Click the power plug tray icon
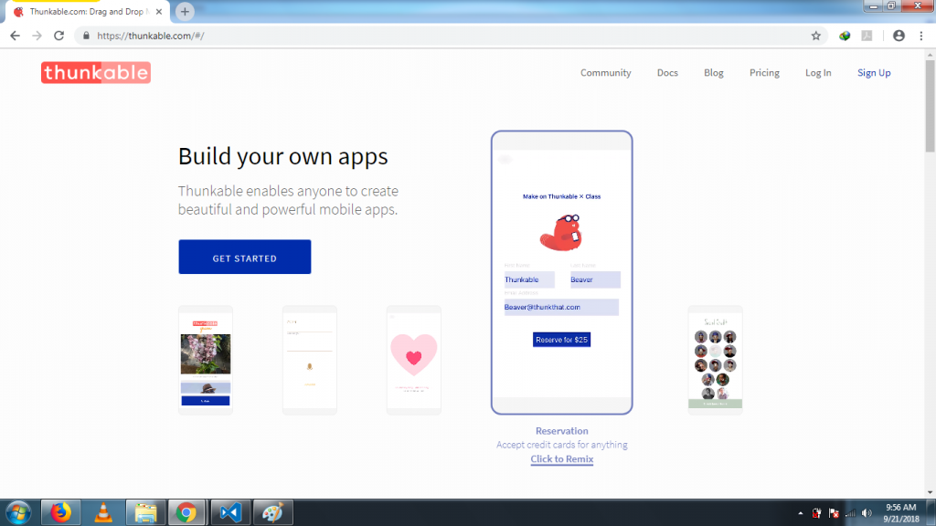 click(x=816, y=513)
